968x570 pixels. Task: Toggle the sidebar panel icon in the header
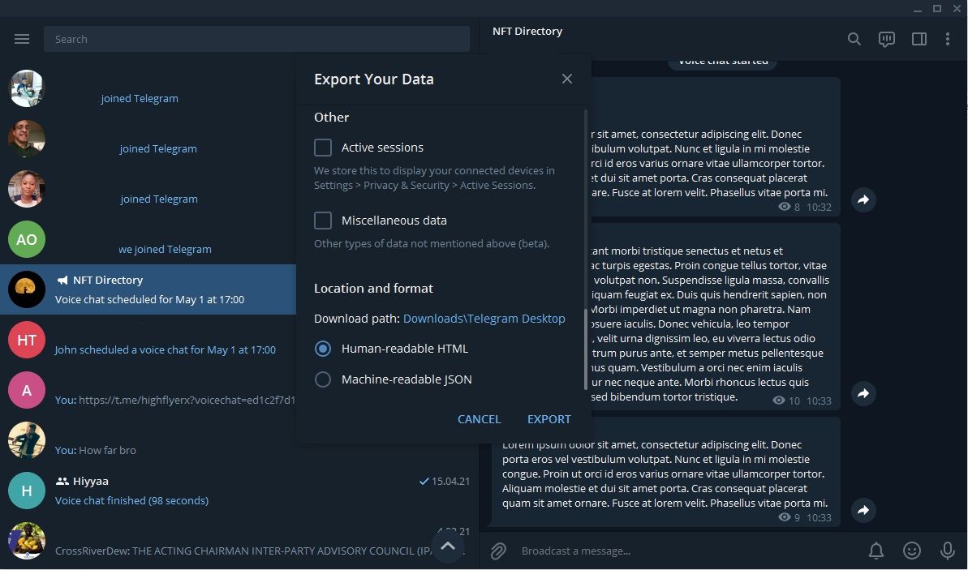[x=919, y=38]
